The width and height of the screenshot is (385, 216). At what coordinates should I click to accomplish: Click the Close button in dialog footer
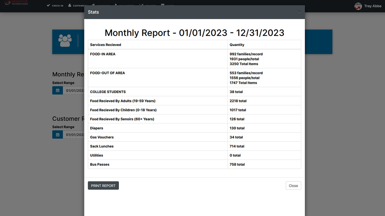(x=293, y=186)
